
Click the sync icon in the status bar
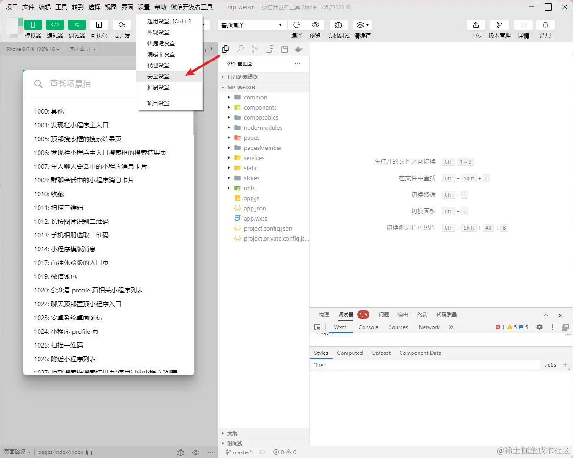[x=262, y=452]
